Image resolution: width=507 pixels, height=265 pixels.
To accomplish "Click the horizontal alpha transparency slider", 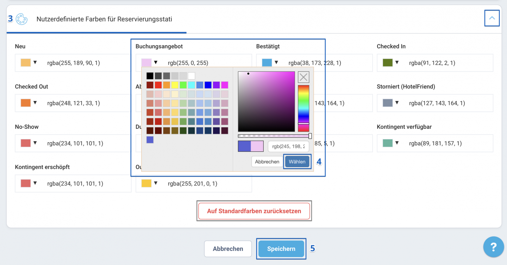I will (275, 136).
